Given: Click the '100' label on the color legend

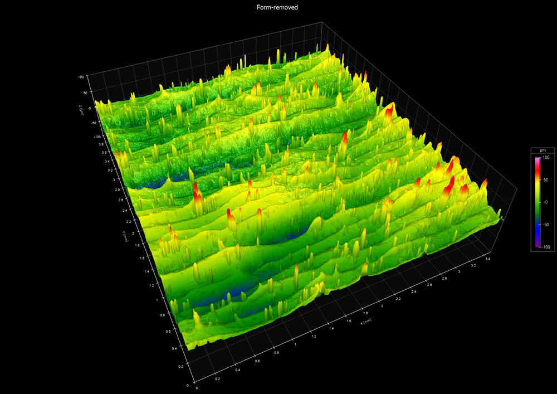Looking at the screenshot, I should 546,157.
